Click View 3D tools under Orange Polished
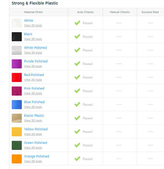Viewport: 164px width, 169px height. pyautogui.click(x=33, y=161)
